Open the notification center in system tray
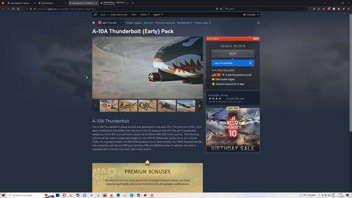This screenshot has width=352, height=198. point(348,195)
